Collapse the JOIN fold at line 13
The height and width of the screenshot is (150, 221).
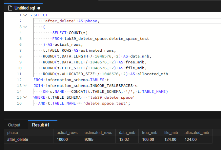(x=25, y=86)
